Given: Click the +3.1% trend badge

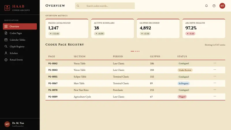Looking at the screenshot, I should (145, 34).
